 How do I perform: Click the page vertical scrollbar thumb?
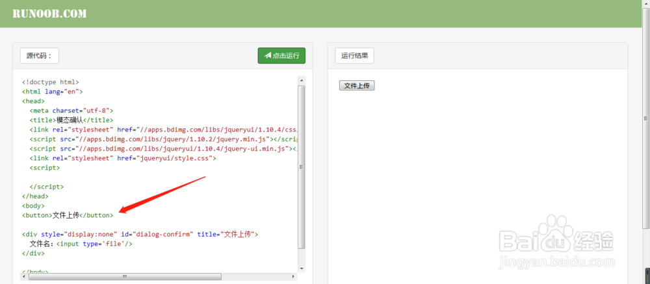click(x=645, y=118)
